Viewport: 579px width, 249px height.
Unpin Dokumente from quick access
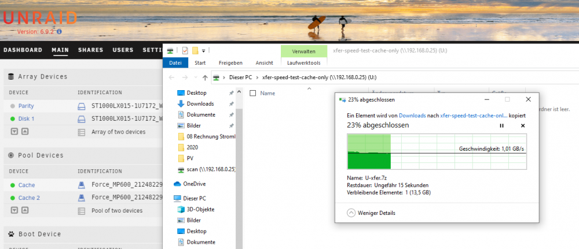click(231, 115)
